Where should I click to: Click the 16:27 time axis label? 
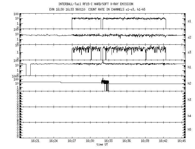click(x=72, y=141)
